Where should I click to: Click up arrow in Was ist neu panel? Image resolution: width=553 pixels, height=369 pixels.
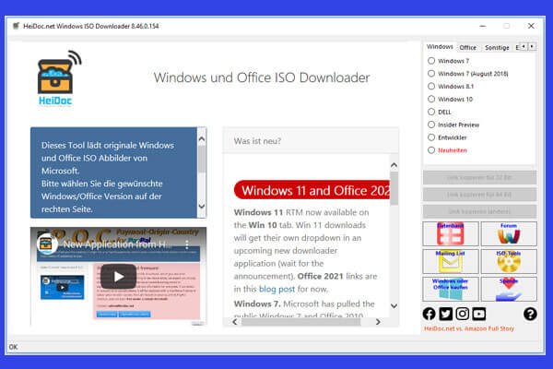[394, 165]
